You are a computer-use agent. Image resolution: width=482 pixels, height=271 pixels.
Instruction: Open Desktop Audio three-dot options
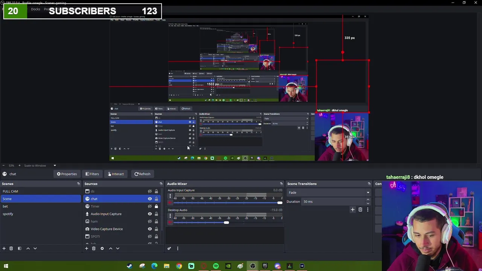click(170, 216)
